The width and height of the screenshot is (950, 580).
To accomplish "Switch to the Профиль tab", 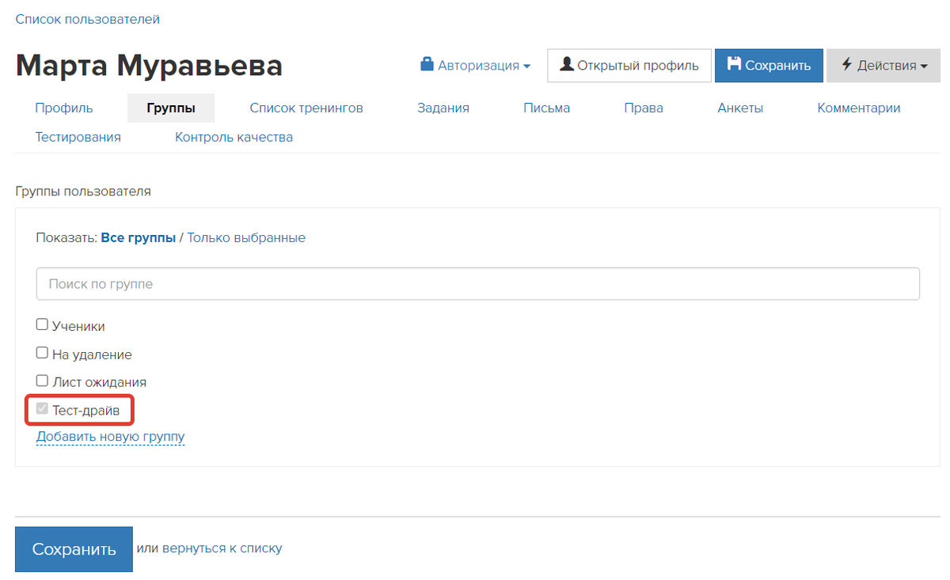I will 64,108.
